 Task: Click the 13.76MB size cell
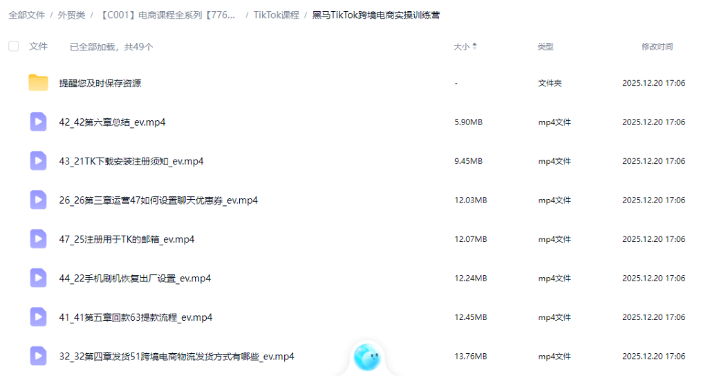pos(470,356)
